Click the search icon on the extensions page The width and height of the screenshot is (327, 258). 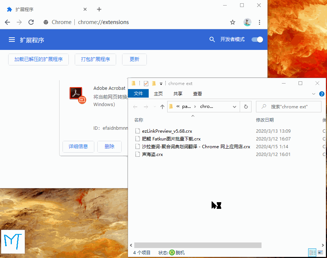(212, 39)
